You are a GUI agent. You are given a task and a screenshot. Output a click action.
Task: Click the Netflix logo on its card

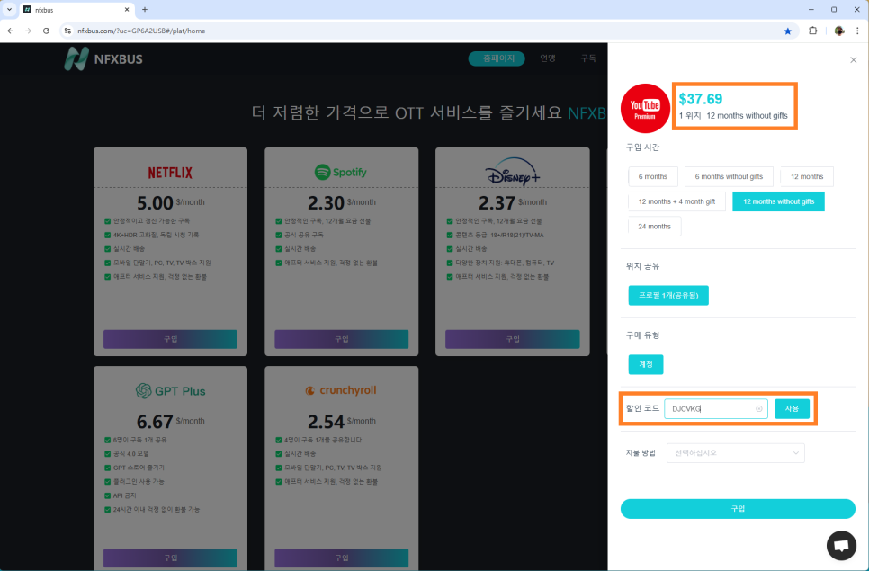[170, 173]
